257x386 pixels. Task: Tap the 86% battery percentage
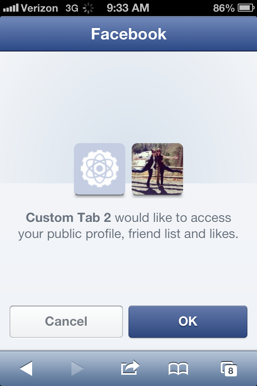pyautogui.click(x=224, y=8)
